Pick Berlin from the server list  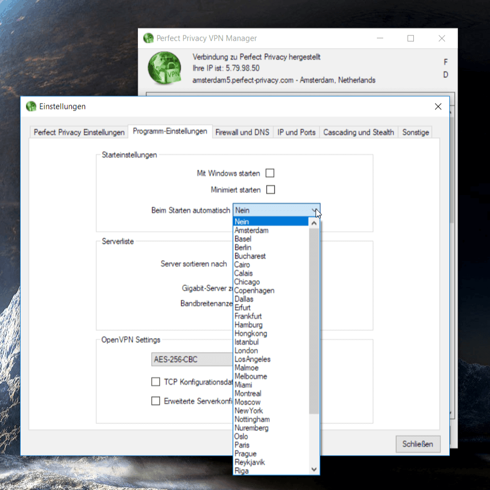[271, 247]
